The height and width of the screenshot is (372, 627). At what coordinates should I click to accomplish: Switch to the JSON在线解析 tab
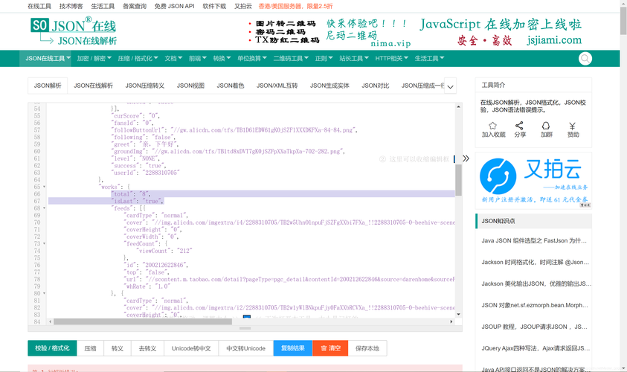(93, 86)
